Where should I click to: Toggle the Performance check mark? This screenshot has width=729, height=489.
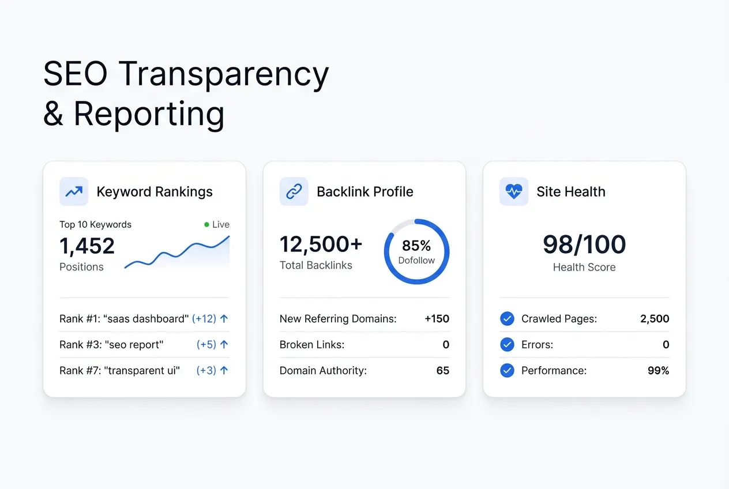(x=507, y=371)
